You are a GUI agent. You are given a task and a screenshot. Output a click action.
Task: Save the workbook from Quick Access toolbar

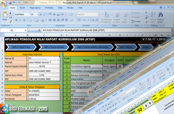click(x=10, y=3)
